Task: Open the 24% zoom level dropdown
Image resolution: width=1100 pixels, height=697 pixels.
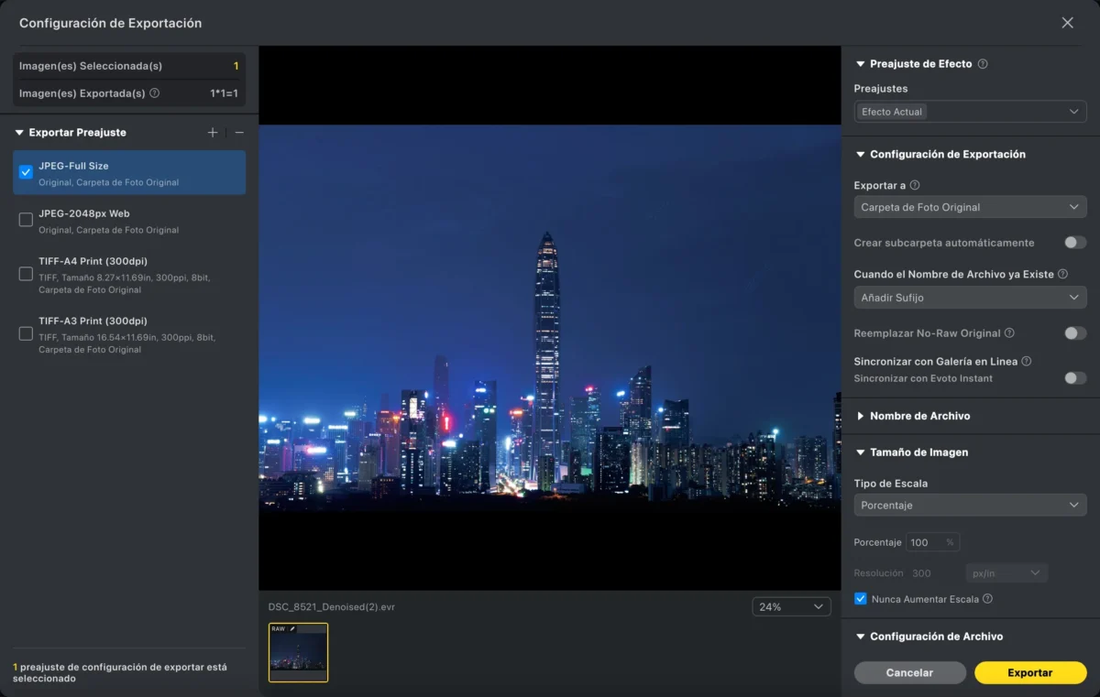Action: coord(791,607)
